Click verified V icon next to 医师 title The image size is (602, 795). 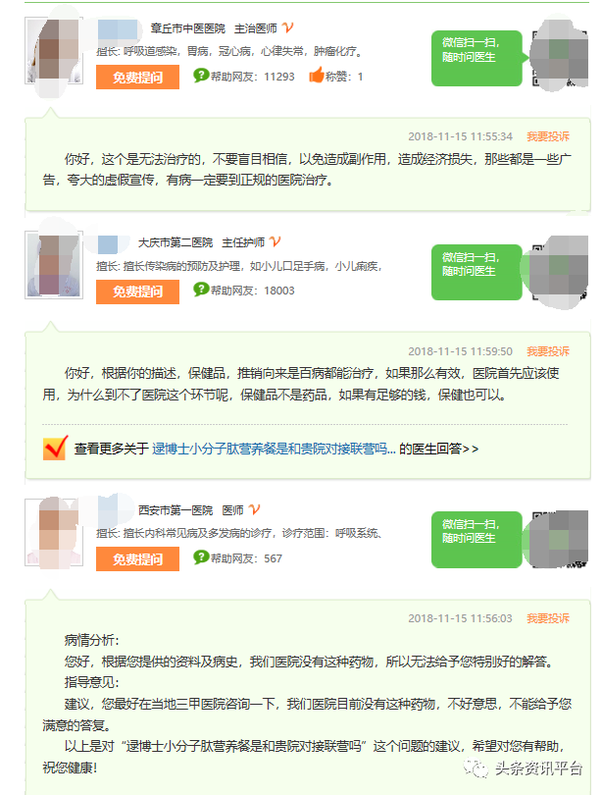point(255,509)
